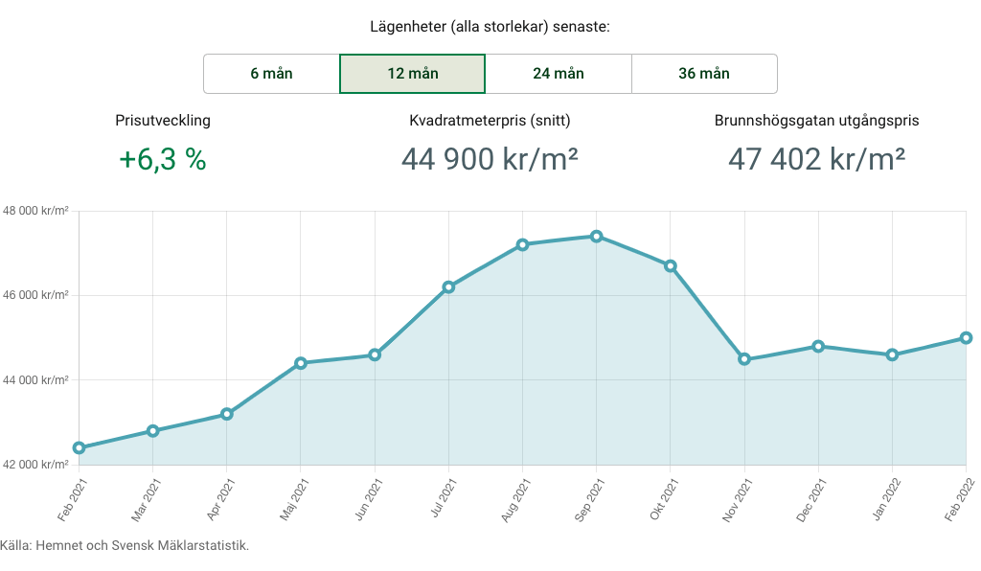This screenshot has height=571, width=981.
Task: Click the Jun 2021 data point
Action: coord(375,354)
